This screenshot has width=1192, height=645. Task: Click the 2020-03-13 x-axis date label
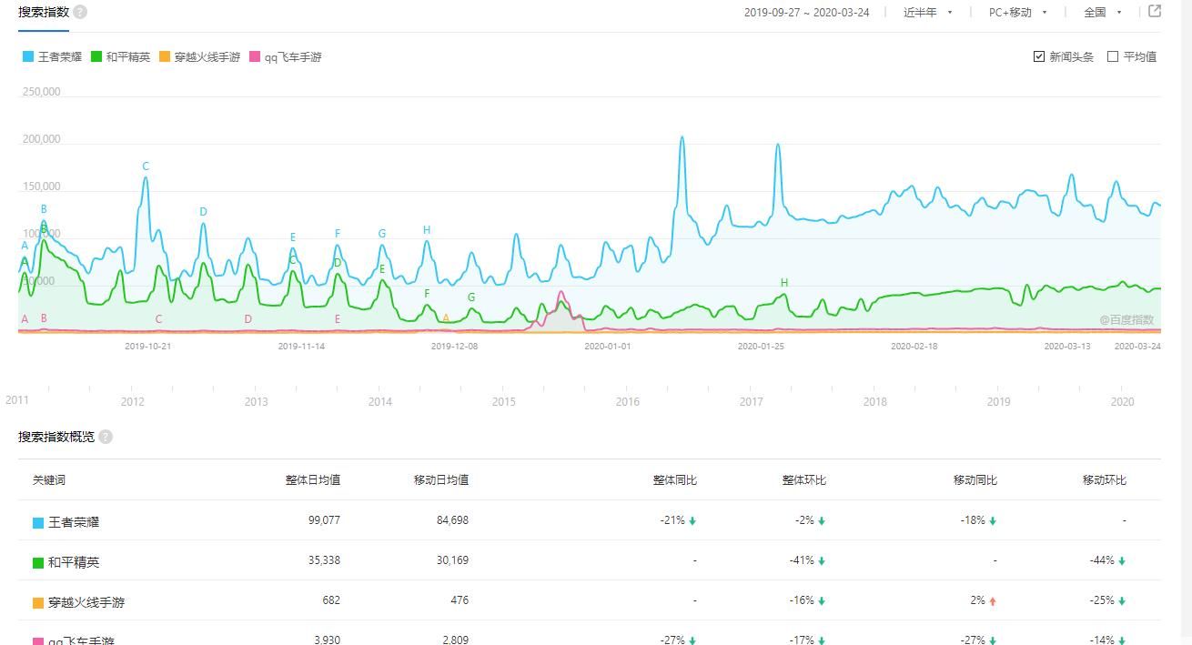[x=1066, y=347]
